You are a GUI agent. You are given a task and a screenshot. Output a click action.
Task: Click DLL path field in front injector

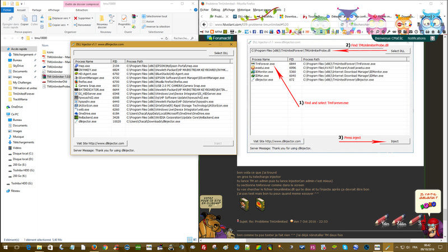(140, 53)
